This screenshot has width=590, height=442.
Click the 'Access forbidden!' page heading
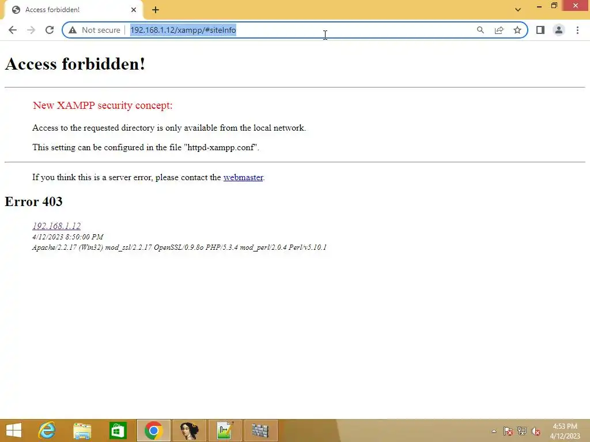tap(75, 64)
